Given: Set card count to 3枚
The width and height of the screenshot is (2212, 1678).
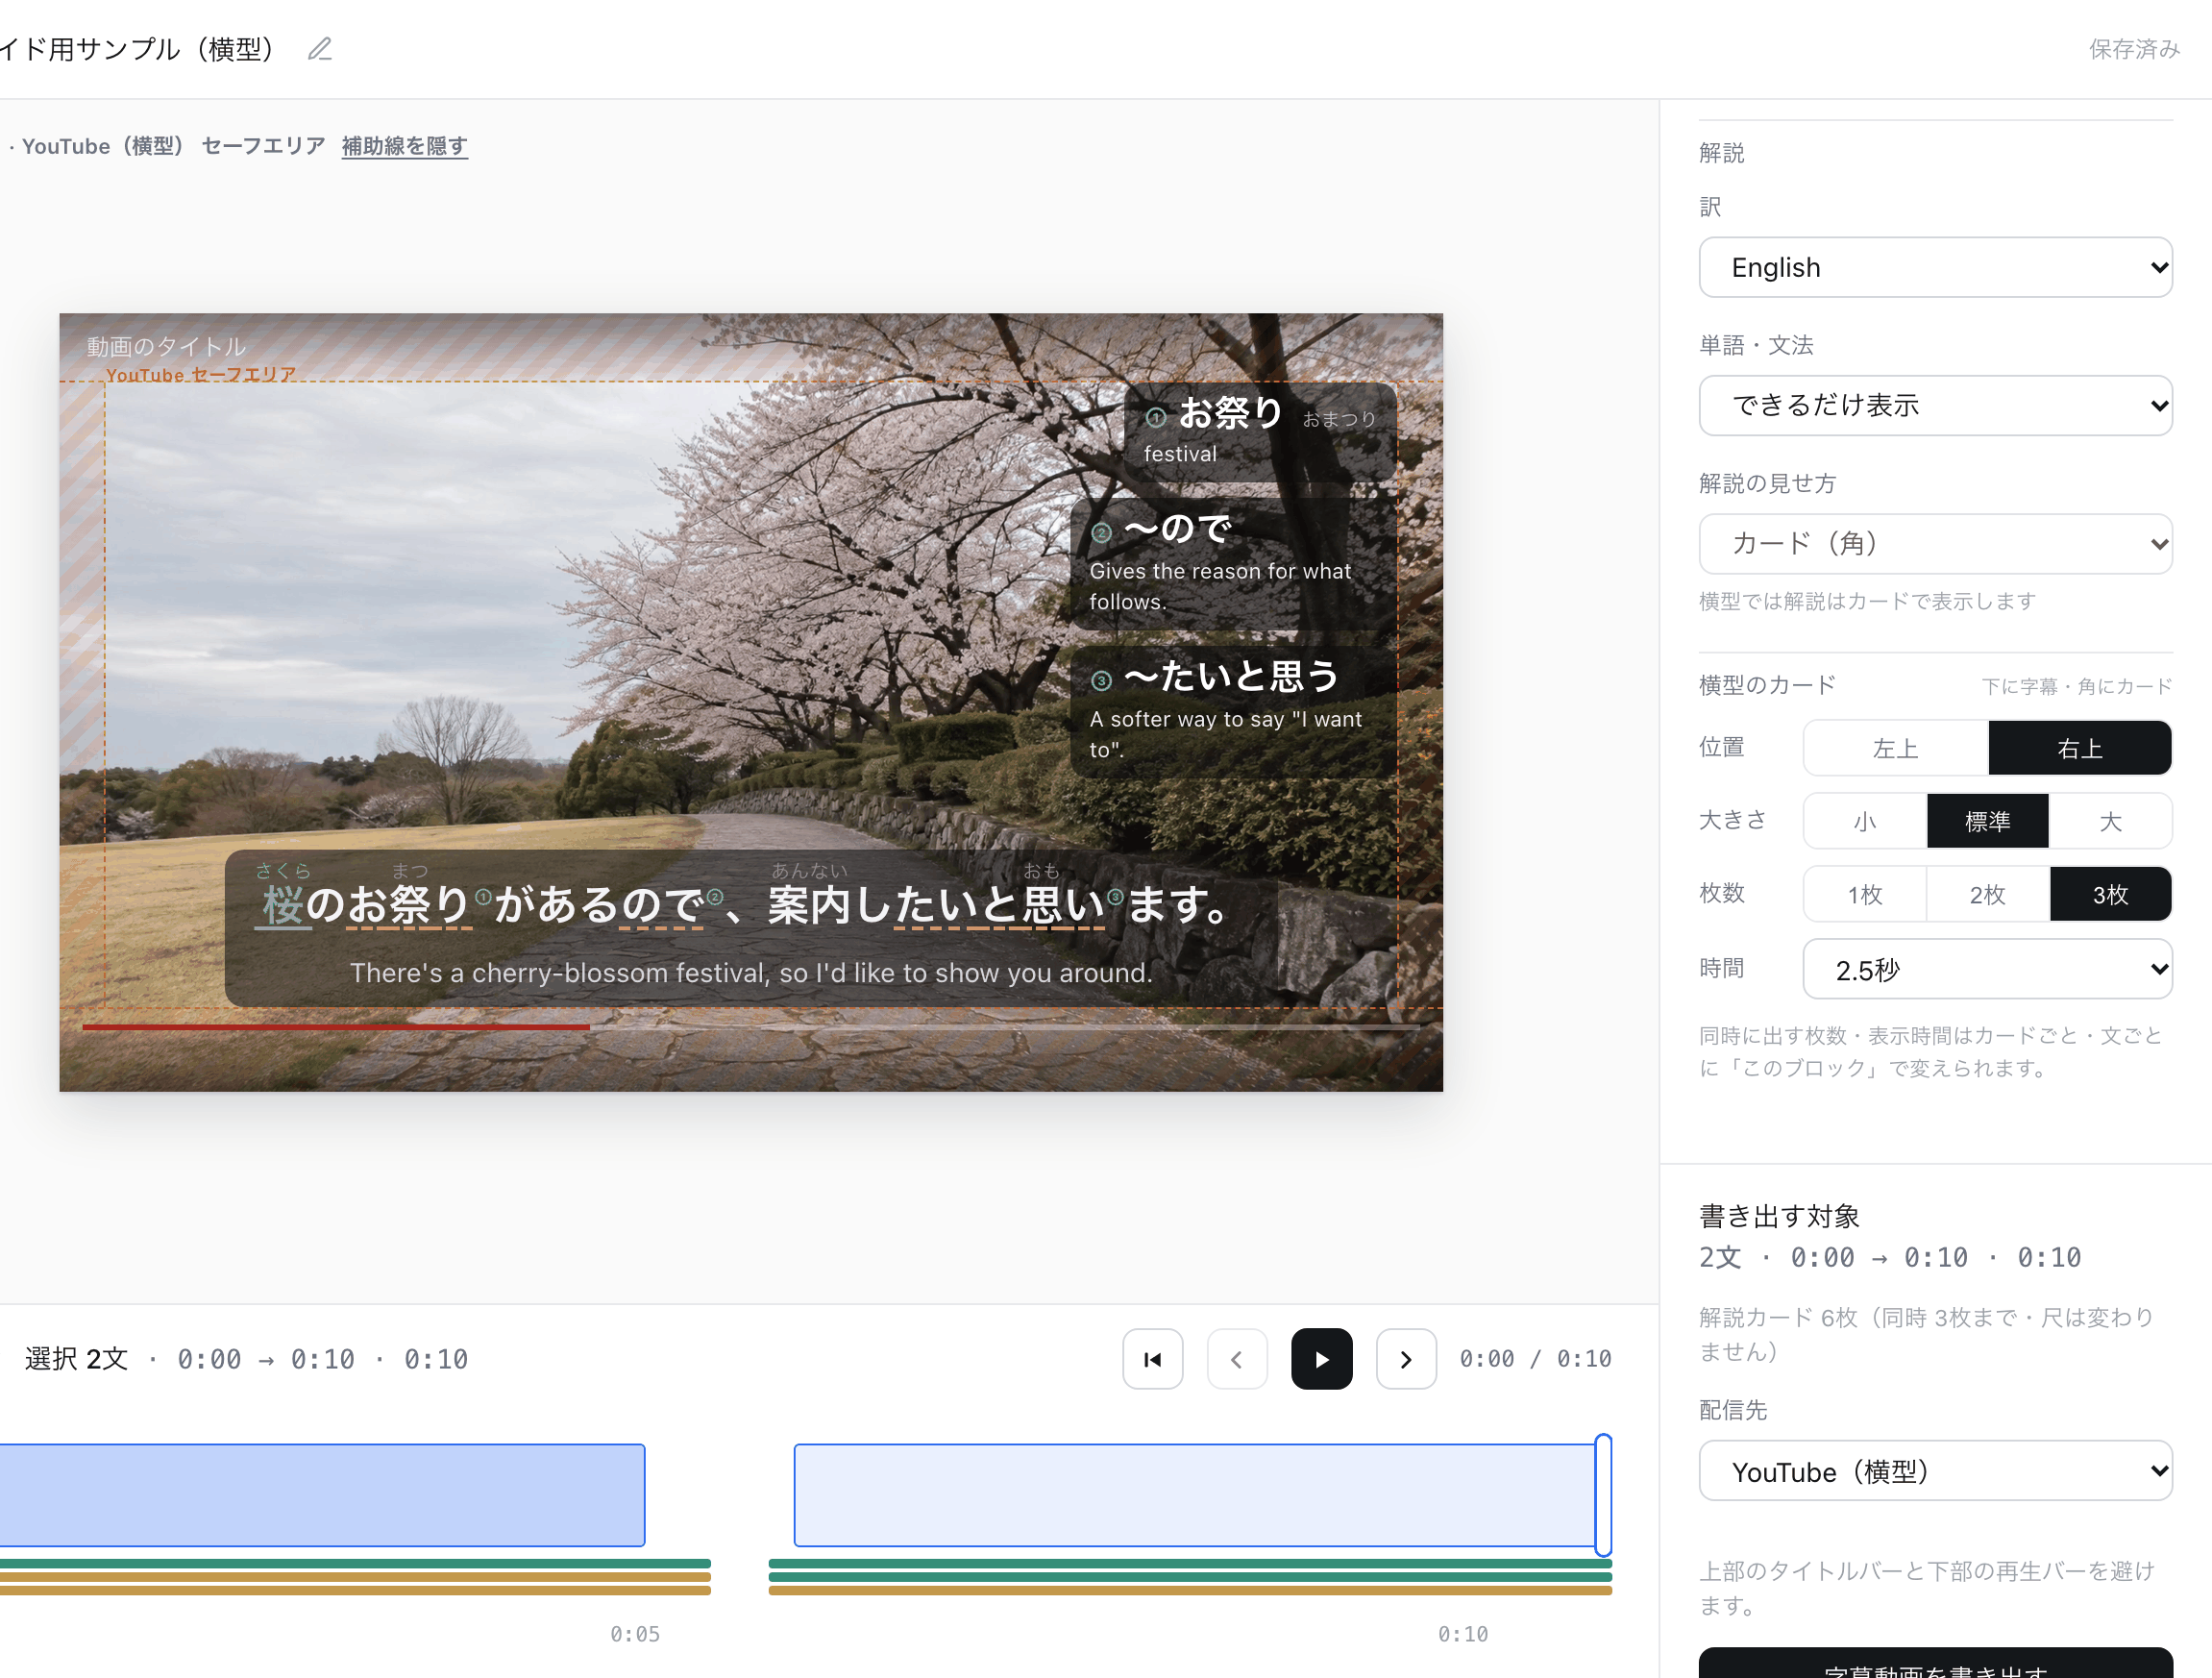Looking at the screenshot, I should point(2110,894).
